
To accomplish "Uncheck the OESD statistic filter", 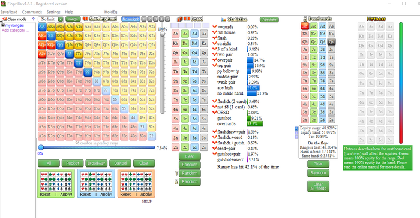I will click(215, 113).
